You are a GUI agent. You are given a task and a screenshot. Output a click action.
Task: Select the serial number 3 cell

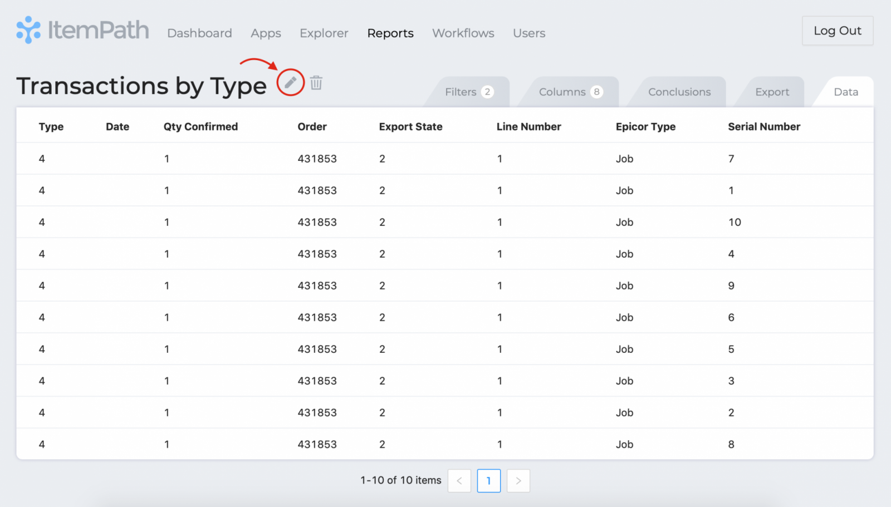[x=731, y=381]
